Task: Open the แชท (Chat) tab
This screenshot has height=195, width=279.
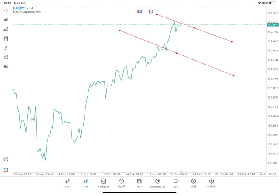Action: pyautogui.click(x=175, y=183)
